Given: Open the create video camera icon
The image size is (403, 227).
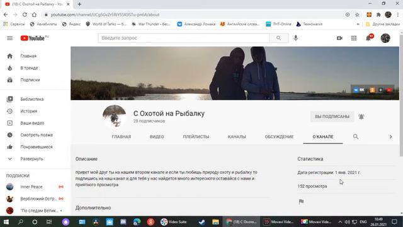Looking at the screenshot, I should pyautogui.click(x=339, y=38).
